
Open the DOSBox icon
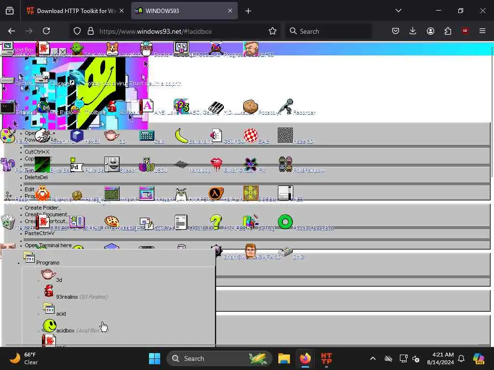click(x=251, y=193)
